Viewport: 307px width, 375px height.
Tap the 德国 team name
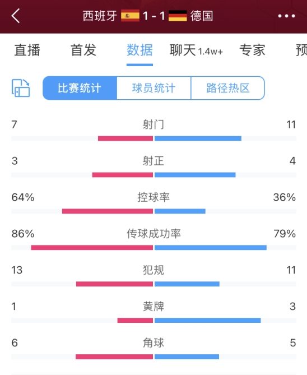point(202,16)
